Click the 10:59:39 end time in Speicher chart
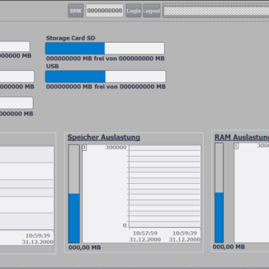269x269 pixels. point(185,233)
